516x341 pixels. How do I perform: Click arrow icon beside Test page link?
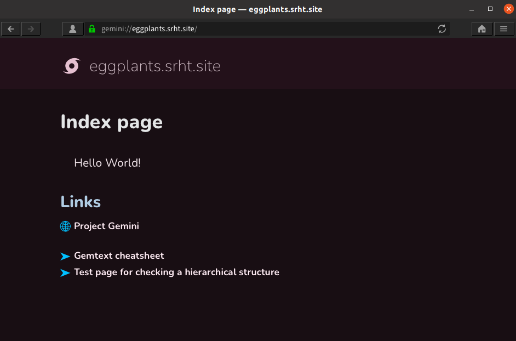[x=65, y=273]
